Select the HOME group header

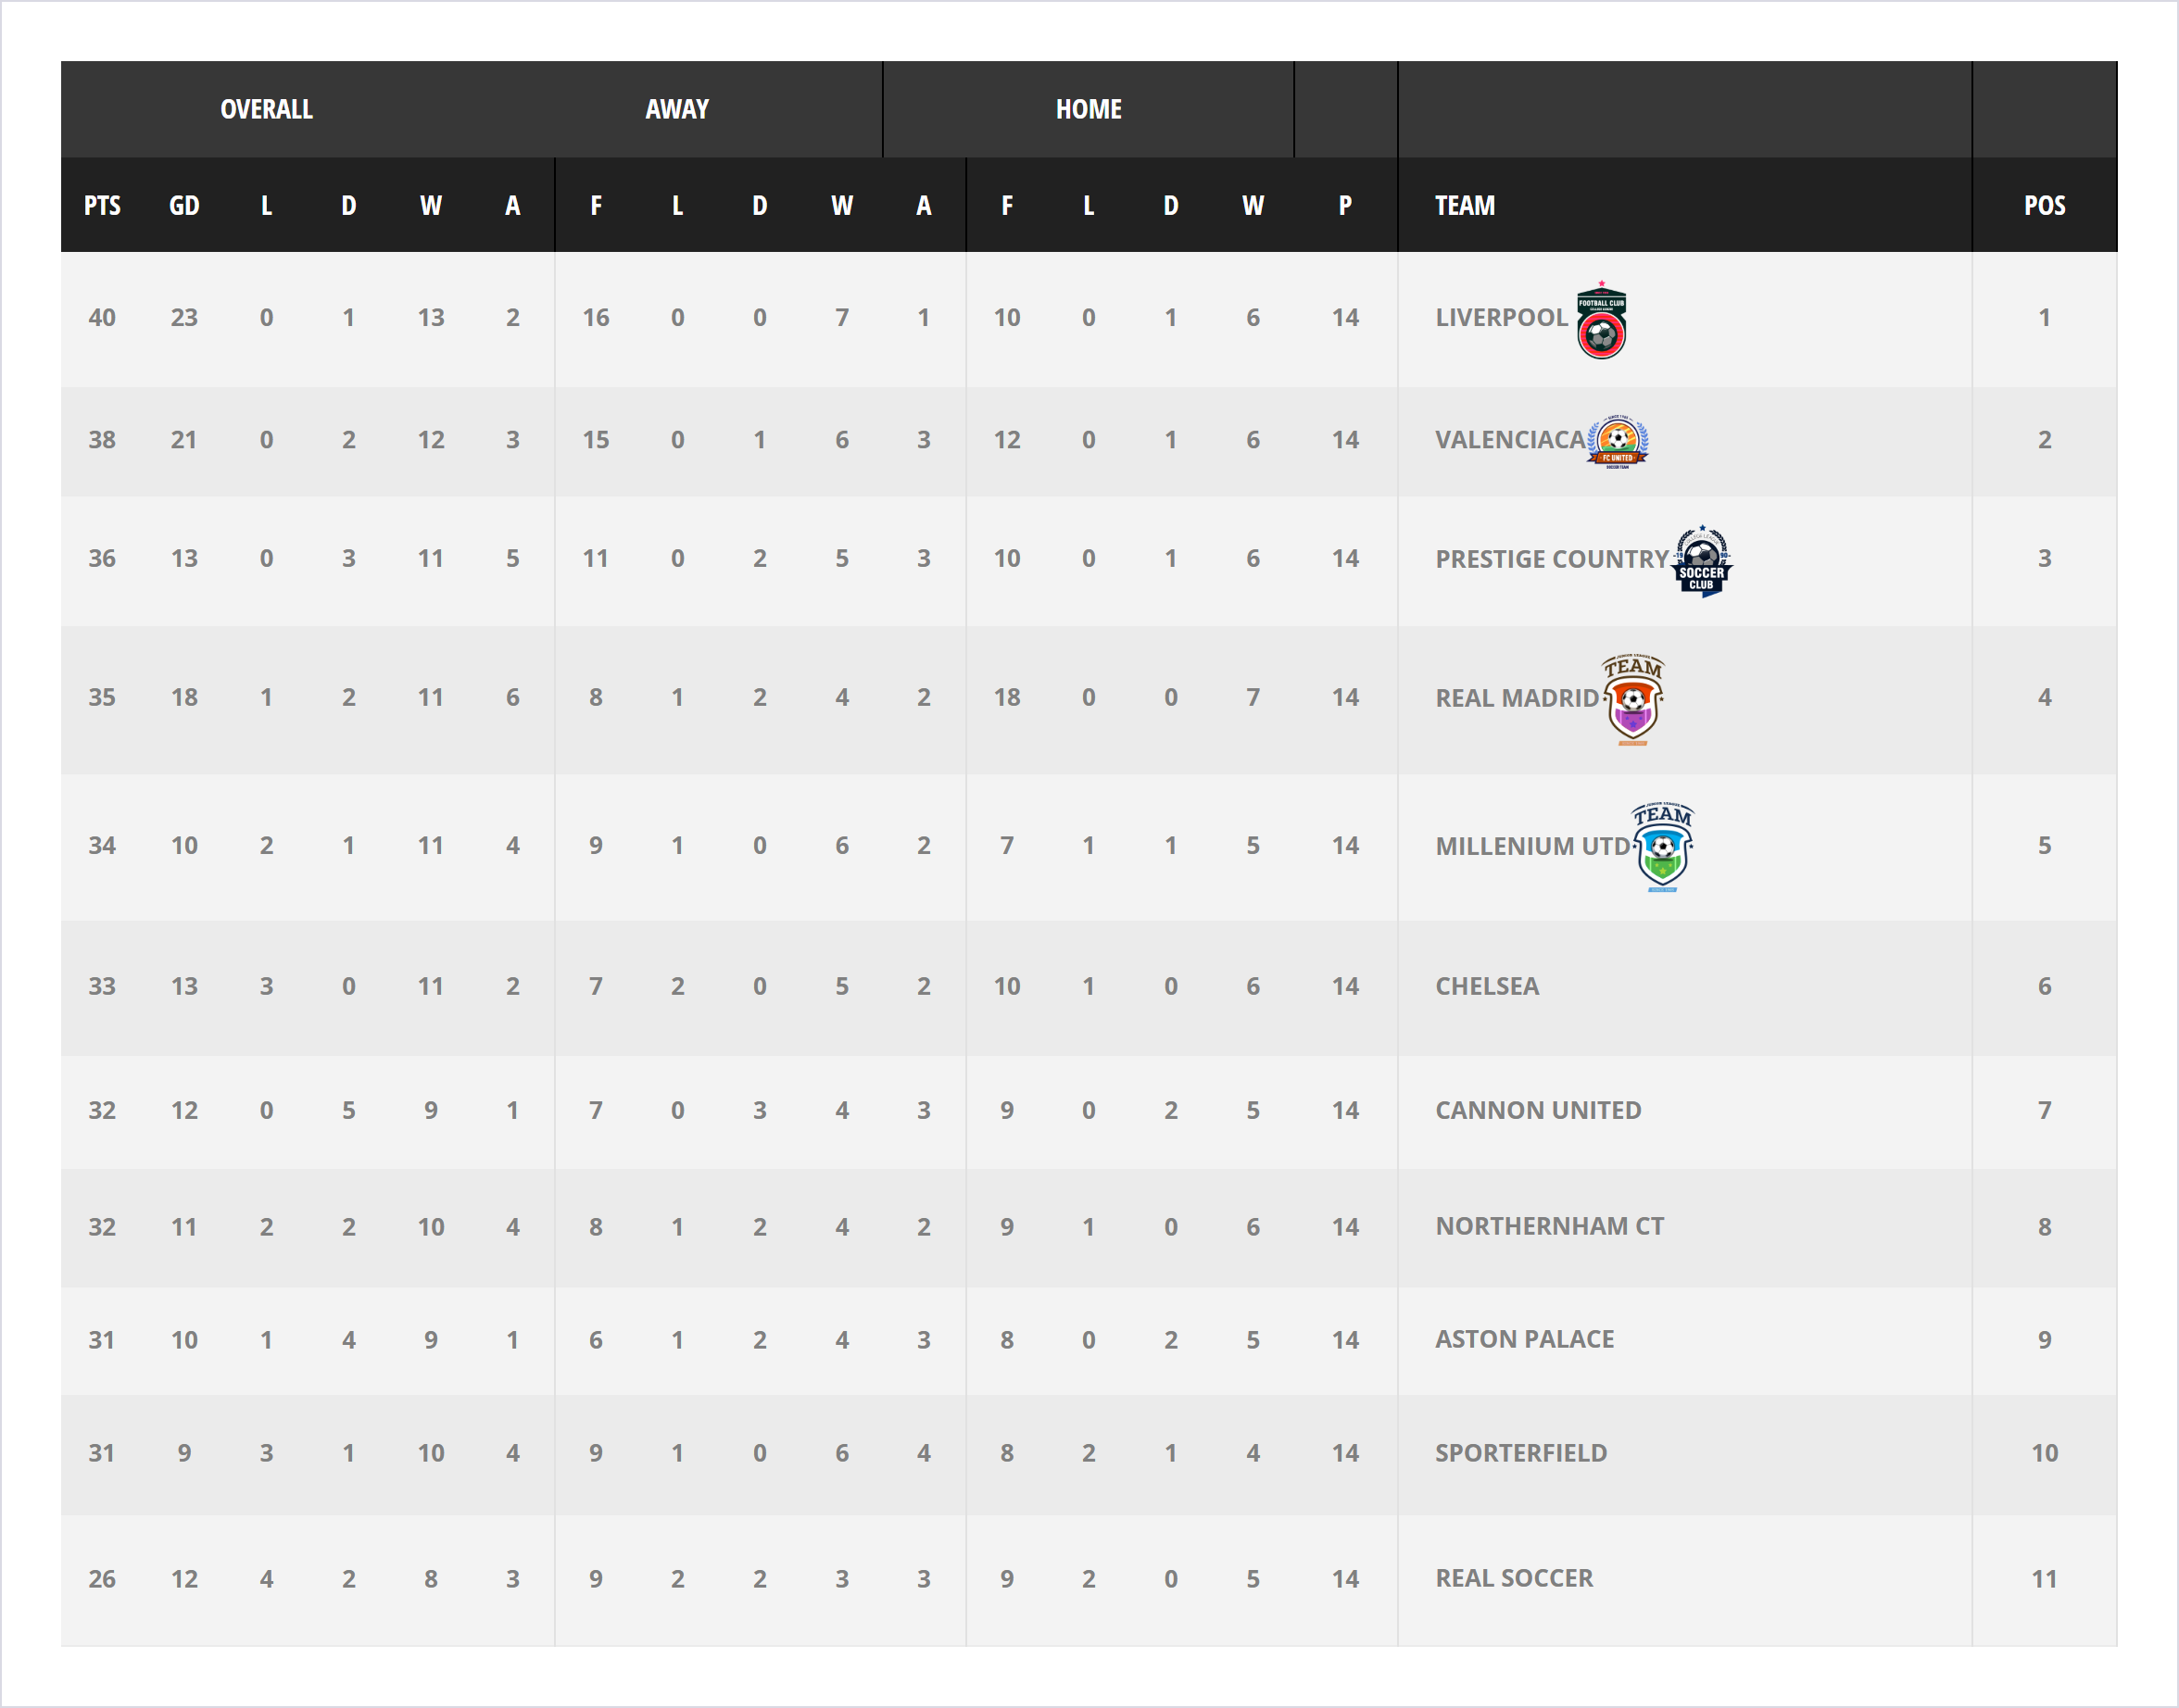[x=1088, y=109]
